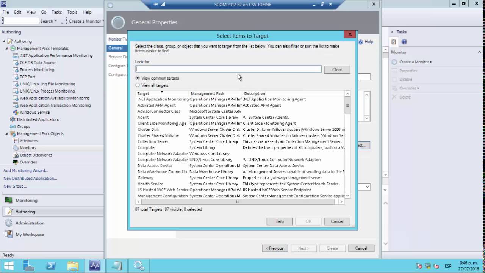
Task: Select the View common targets radio button
Action: coord(138,78)
